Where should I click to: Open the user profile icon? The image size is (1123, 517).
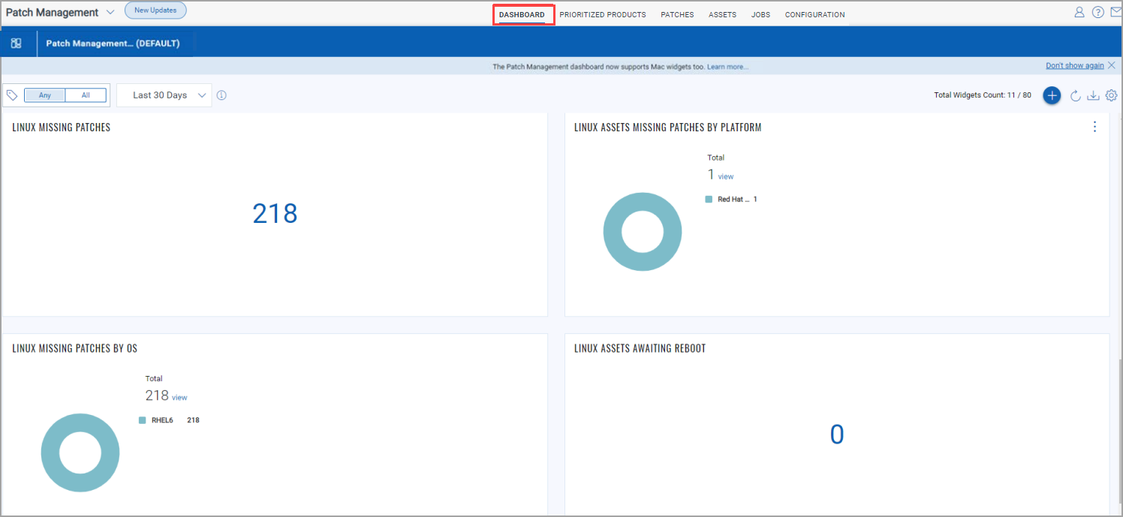[1079, 13]
